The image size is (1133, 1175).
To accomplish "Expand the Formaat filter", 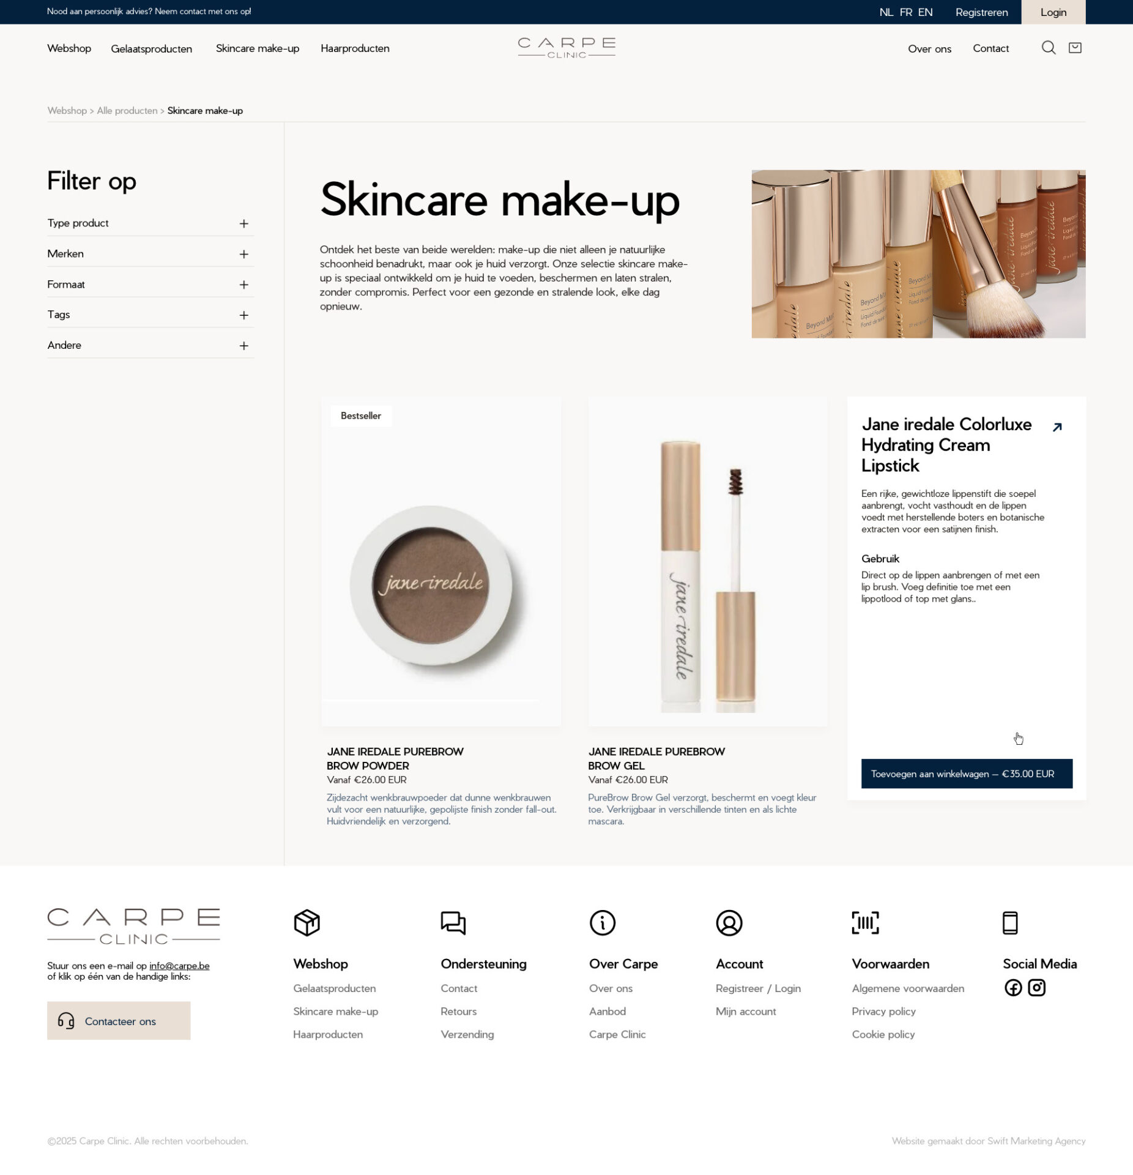I will [x=243, y=285].
